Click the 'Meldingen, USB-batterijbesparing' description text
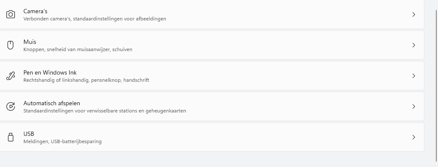The width and height of the screenshot is (438, 167). tap(63, 141)
